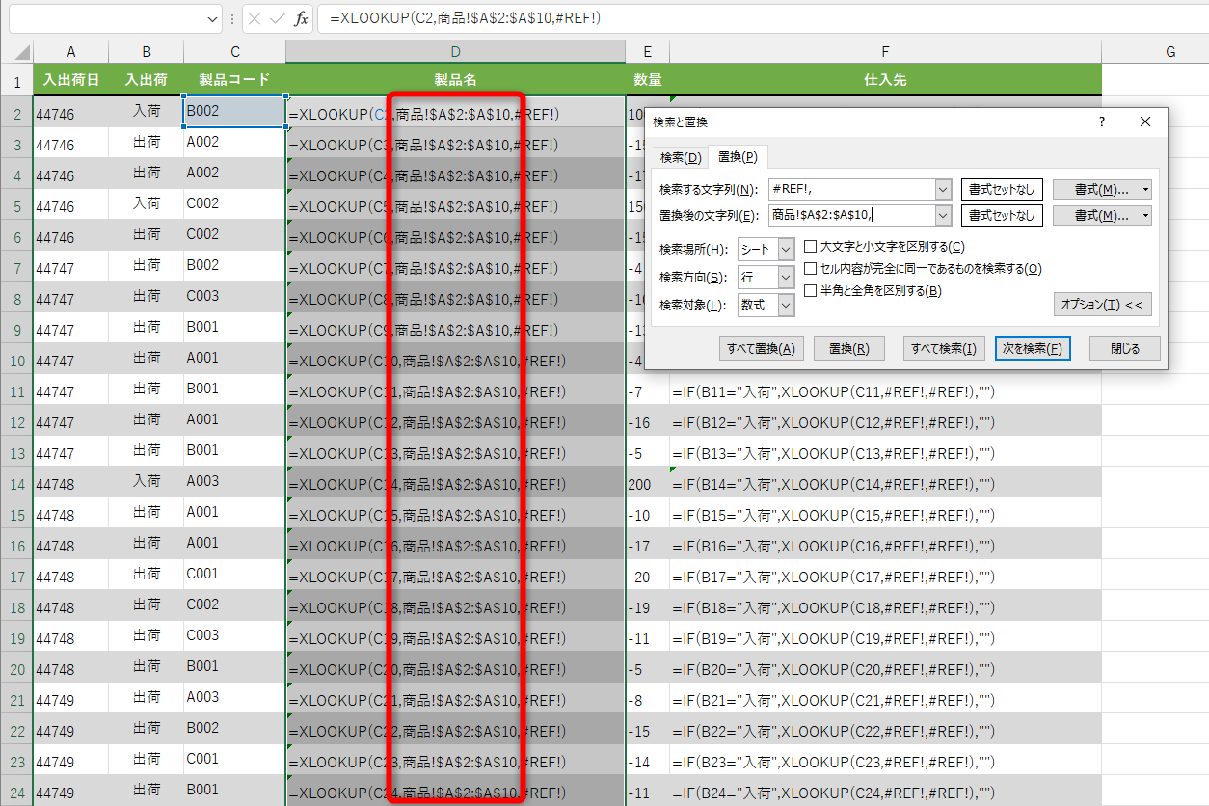Image resolution: width=1209 pixels, height=806 pixels.
Task: Select row 1 header
Action: pyautogui.click(x=16, y=81)
